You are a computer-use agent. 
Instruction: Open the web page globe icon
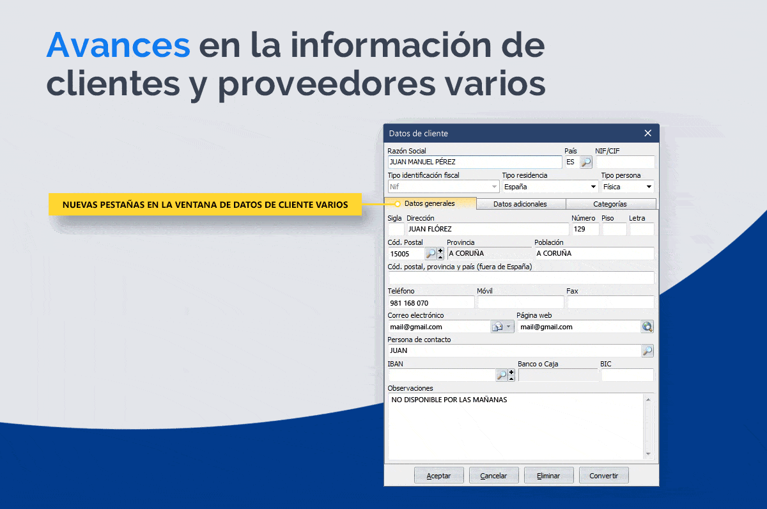pos(647,327)
